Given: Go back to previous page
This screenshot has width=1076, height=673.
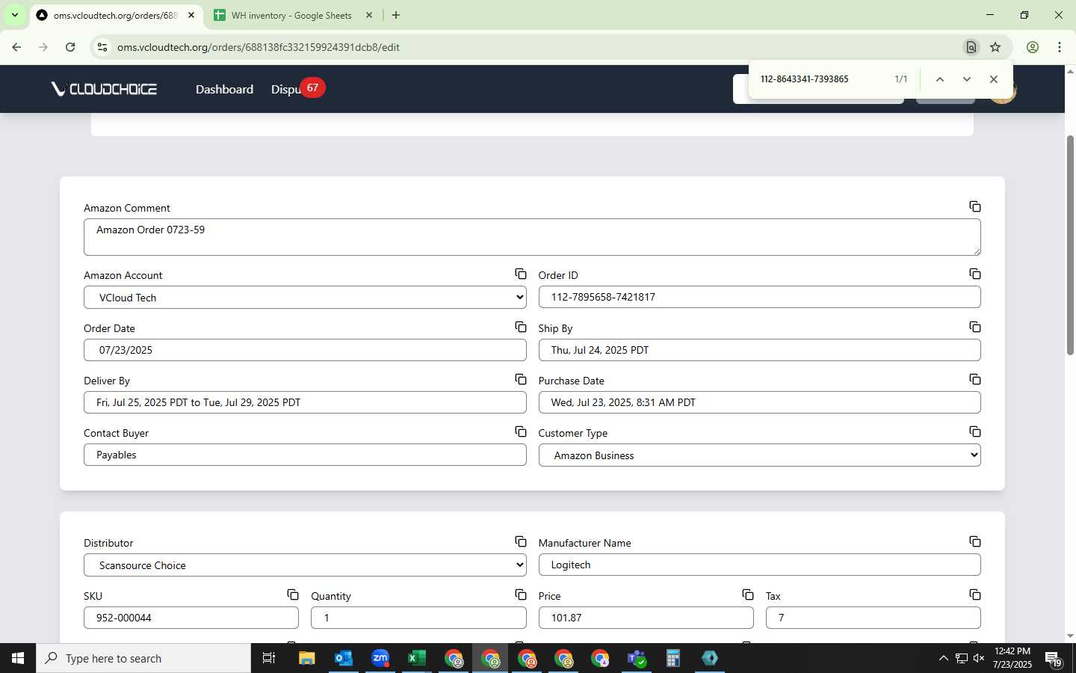Looking at the screenshot, I should [x=16, y=47].
